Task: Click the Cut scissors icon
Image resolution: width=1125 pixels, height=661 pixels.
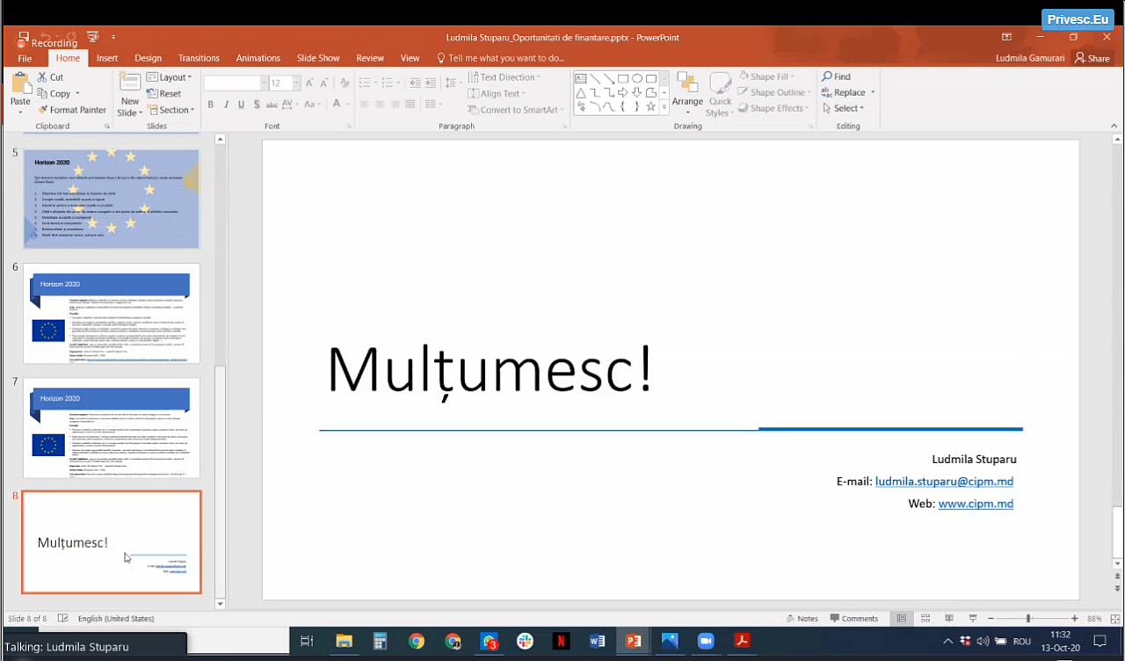Action: click(43, 77)
